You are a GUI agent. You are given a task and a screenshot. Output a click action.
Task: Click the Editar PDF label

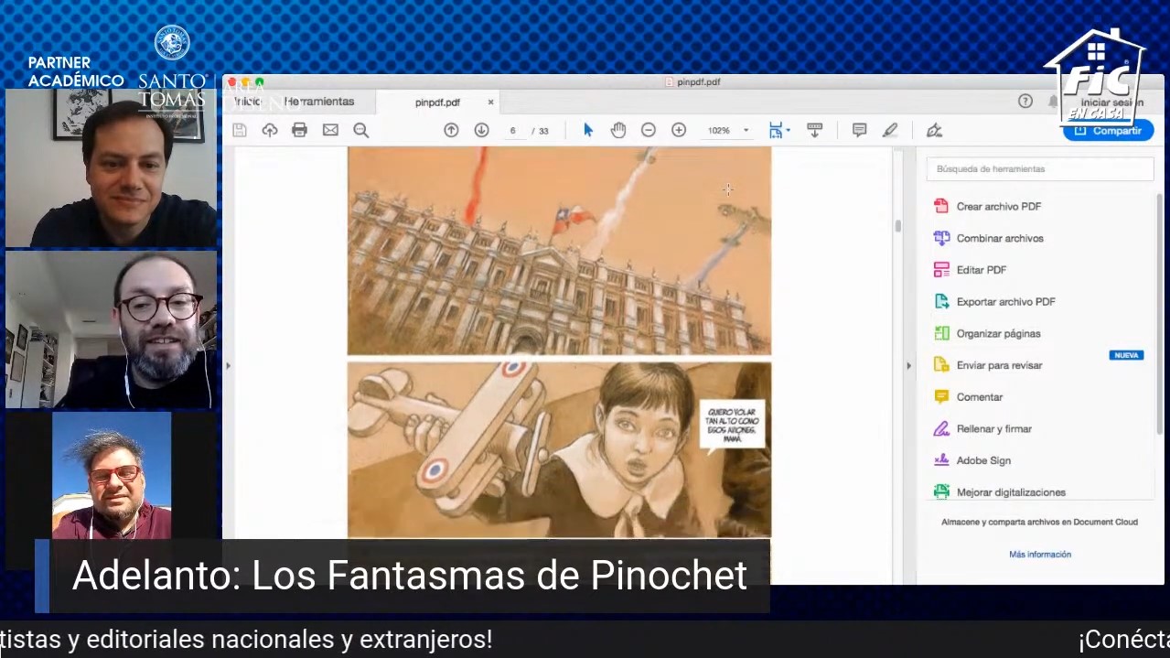pyautogui.click(x=982, y=270)
